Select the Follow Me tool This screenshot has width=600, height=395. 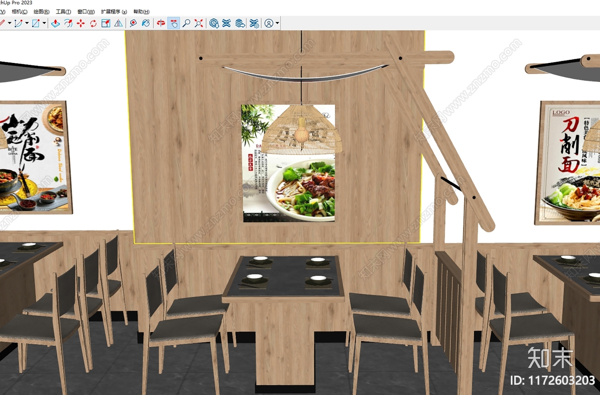[68, 23]
